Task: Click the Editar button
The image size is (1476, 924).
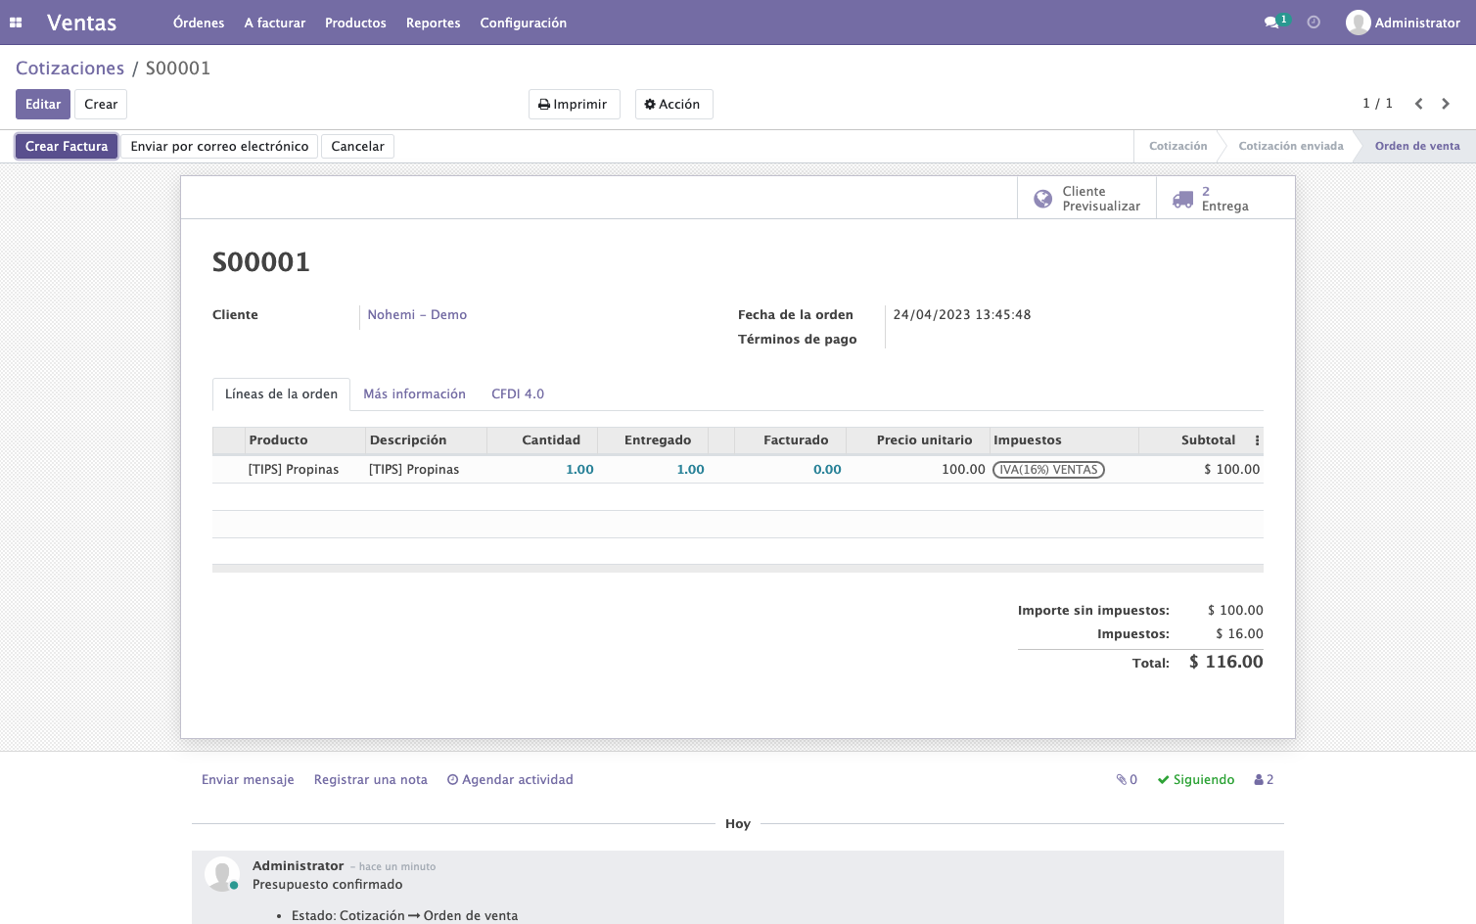Action: [x=43, y=105]
